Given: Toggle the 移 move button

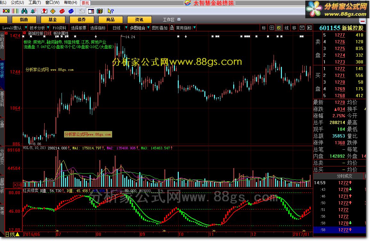Looking at the screenshot, I should coord(294,28).
